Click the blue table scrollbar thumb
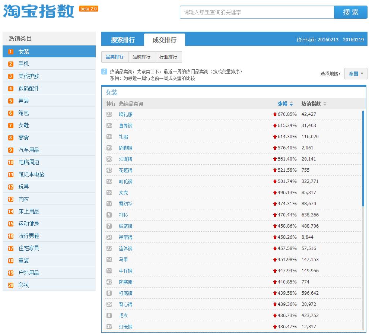Viewport: 369px width, 336px height. [363, 158]
